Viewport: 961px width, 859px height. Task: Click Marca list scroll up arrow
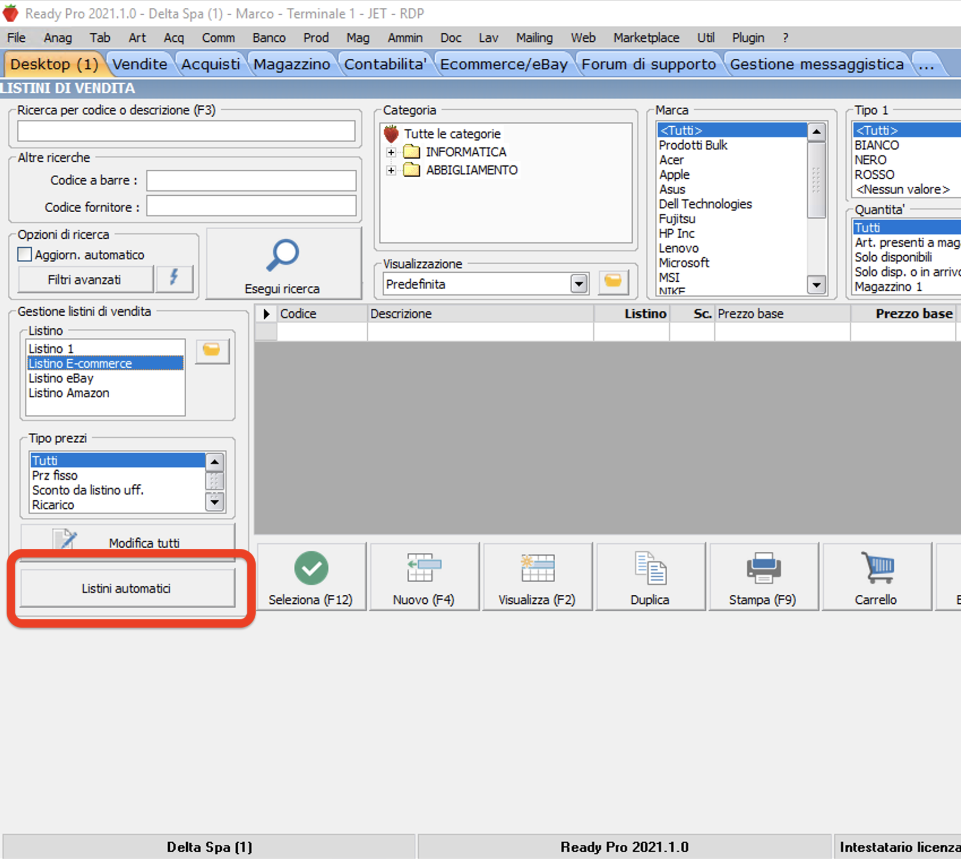pyautogui.click(x=816, y=132)
